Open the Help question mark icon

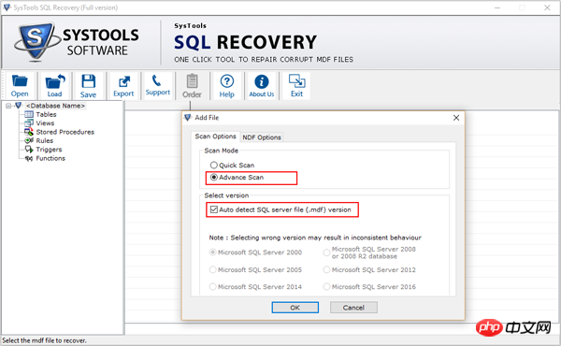coord(227,85)
